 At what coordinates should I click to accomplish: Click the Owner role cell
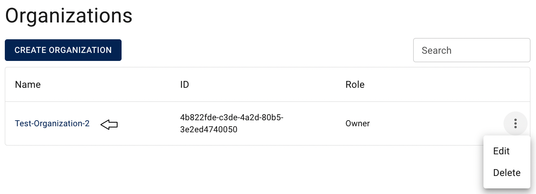[357, 123]
